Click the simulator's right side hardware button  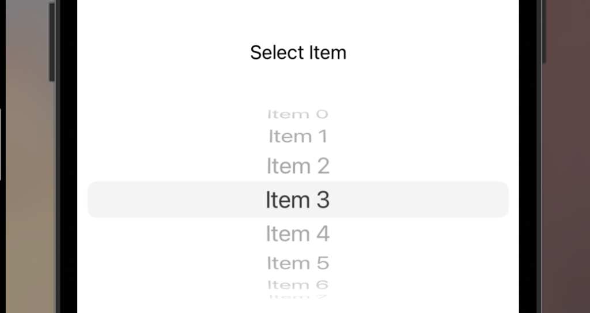point(544,32)
